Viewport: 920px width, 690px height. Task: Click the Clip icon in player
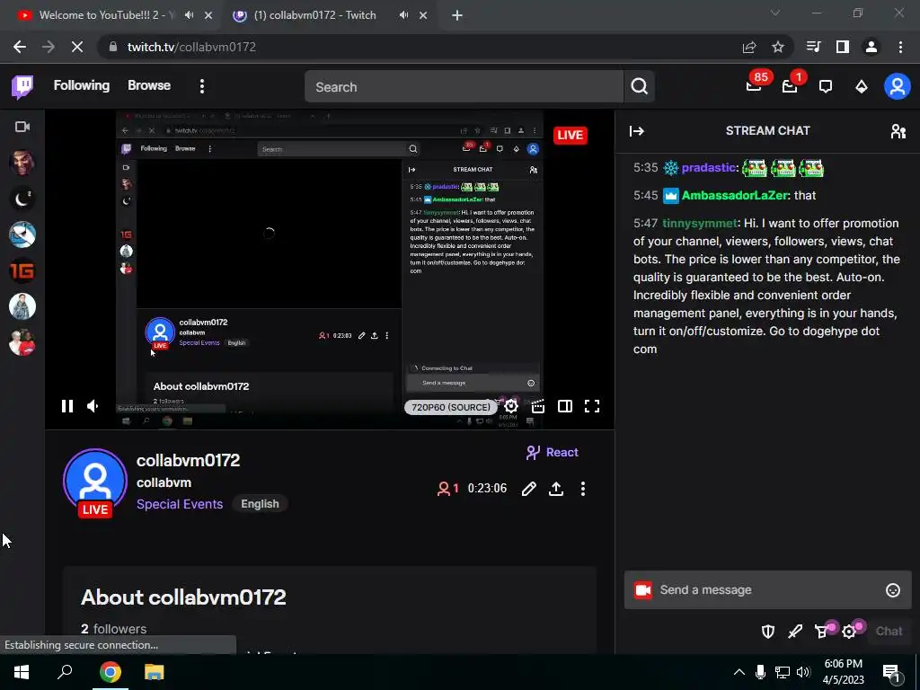538,406
